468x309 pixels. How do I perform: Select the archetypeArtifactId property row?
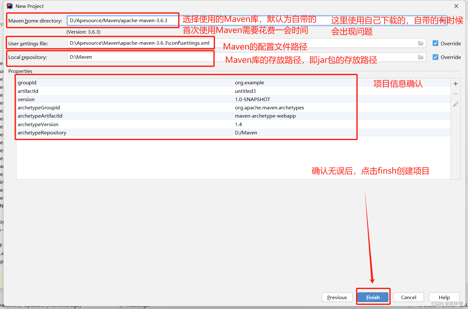[127, 116]
